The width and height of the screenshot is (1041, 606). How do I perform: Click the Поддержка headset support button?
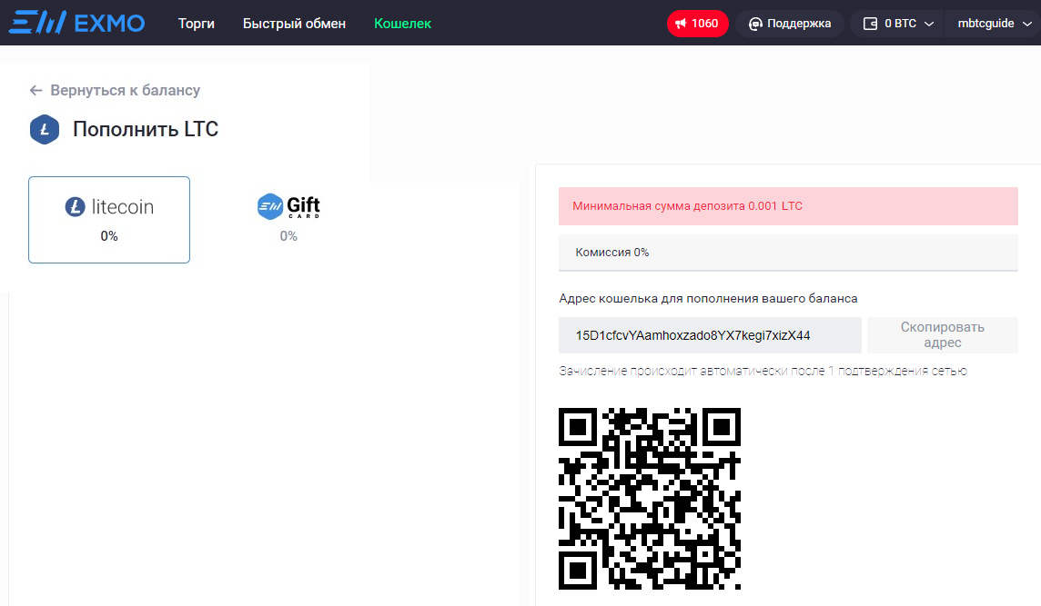pyautogui.click(x=789, y=24)
